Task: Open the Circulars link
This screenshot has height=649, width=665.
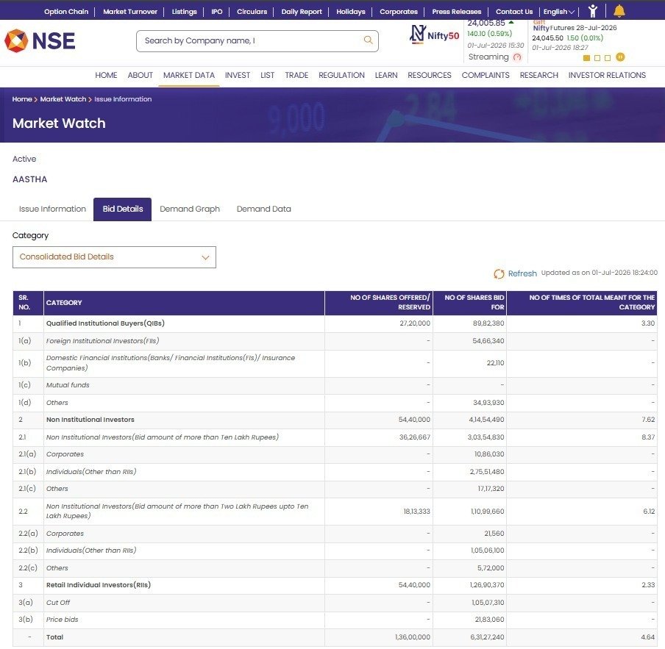Action: (252, 12)
